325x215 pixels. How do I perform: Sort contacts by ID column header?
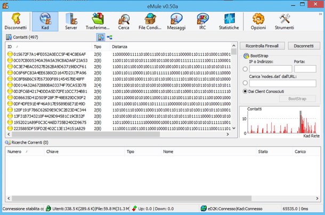(48, 47)
